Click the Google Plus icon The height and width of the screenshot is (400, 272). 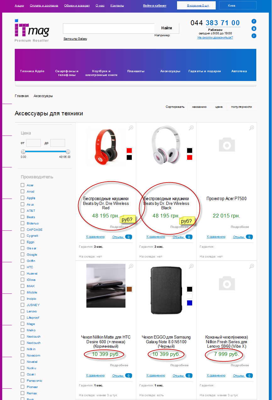tap(254, 36)
